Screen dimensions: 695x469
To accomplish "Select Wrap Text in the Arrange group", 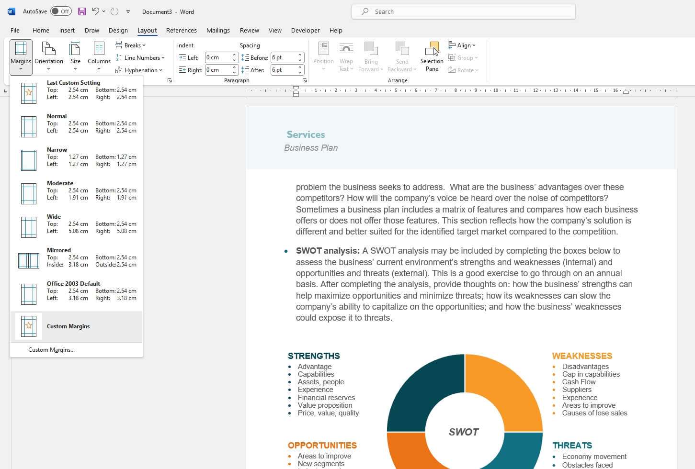I will (346, 56).
